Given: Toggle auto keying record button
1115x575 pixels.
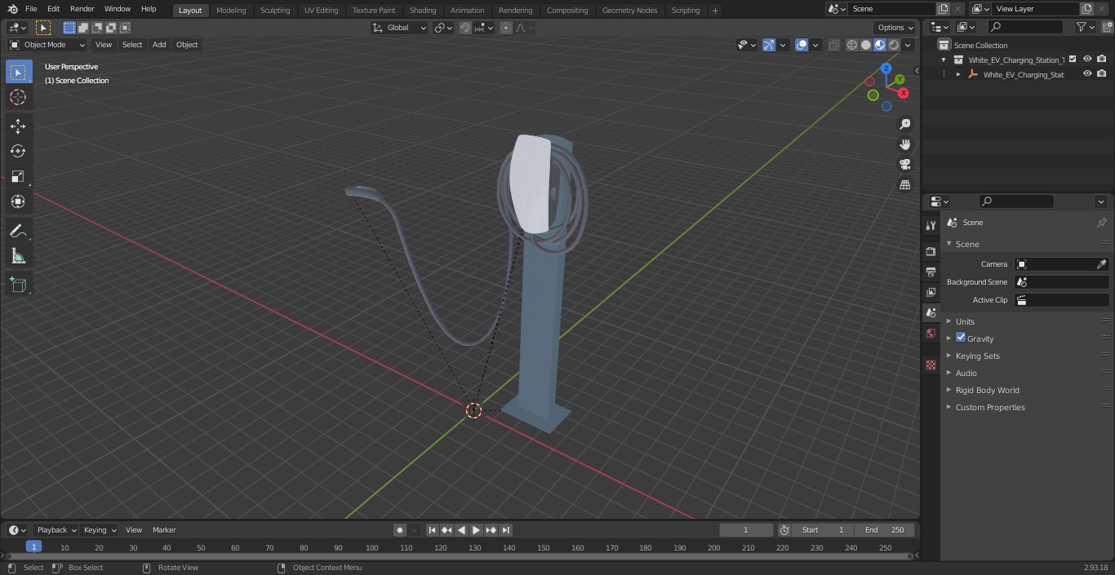Looking at the screenshot, I should [399, 530].
